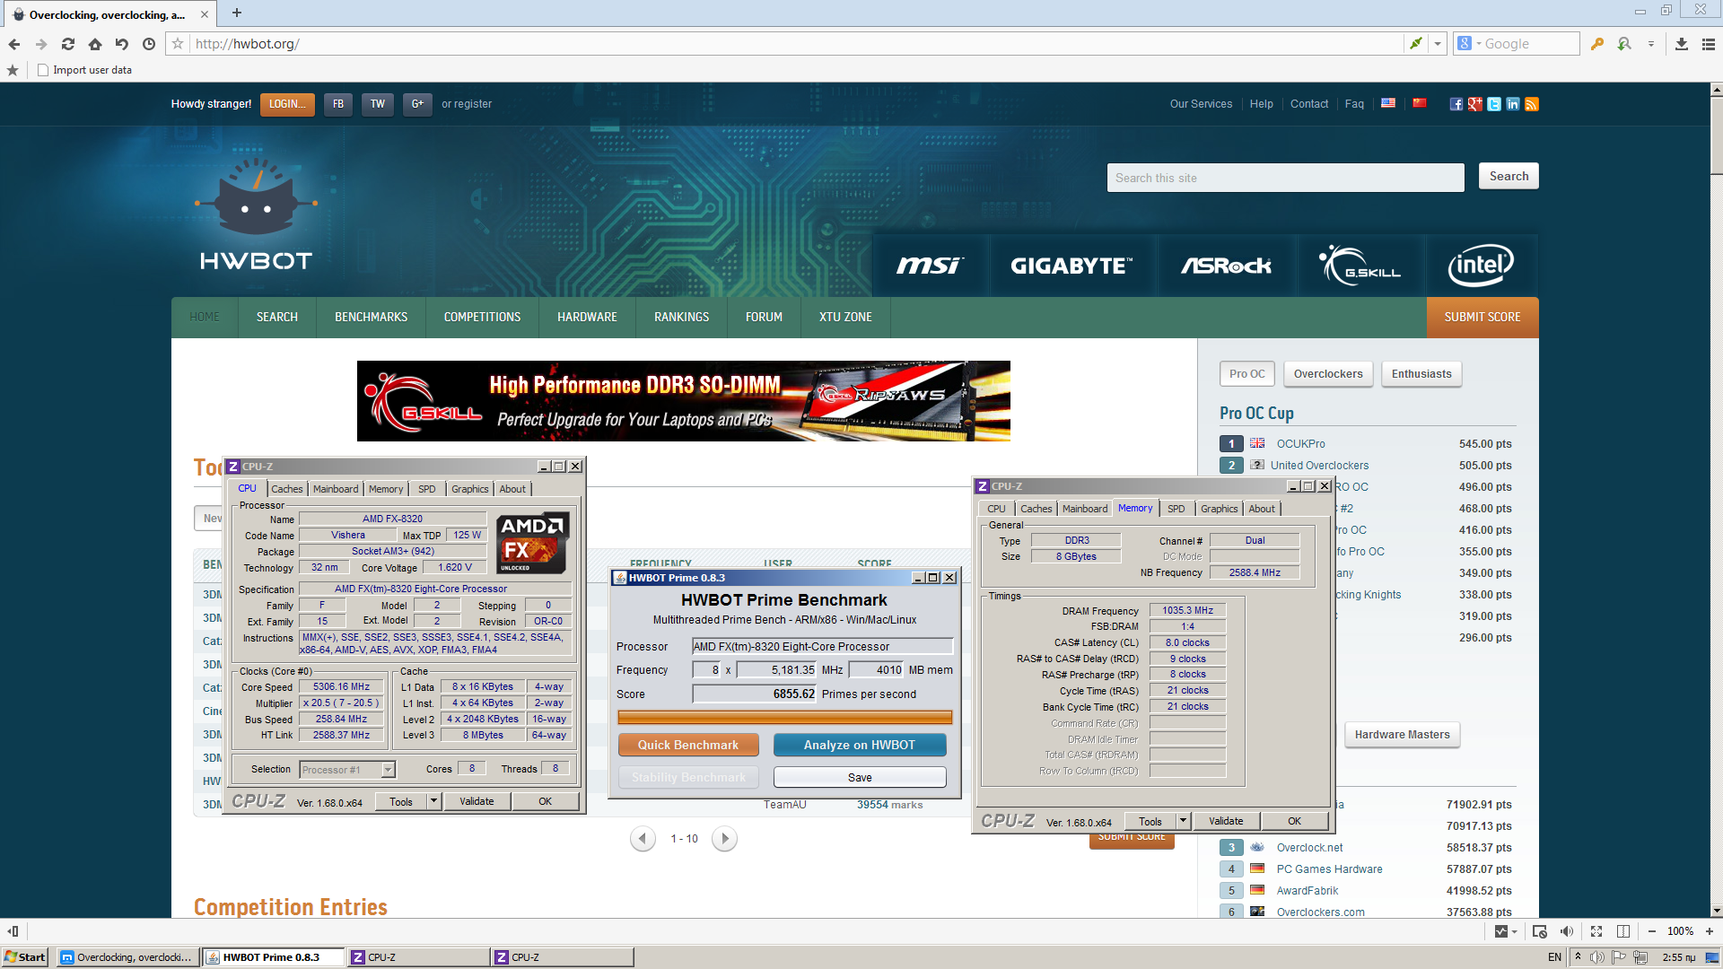Toggle fullscreen icon in browser status bar
Screen dimensions: 1723x969
point(1596,931)
